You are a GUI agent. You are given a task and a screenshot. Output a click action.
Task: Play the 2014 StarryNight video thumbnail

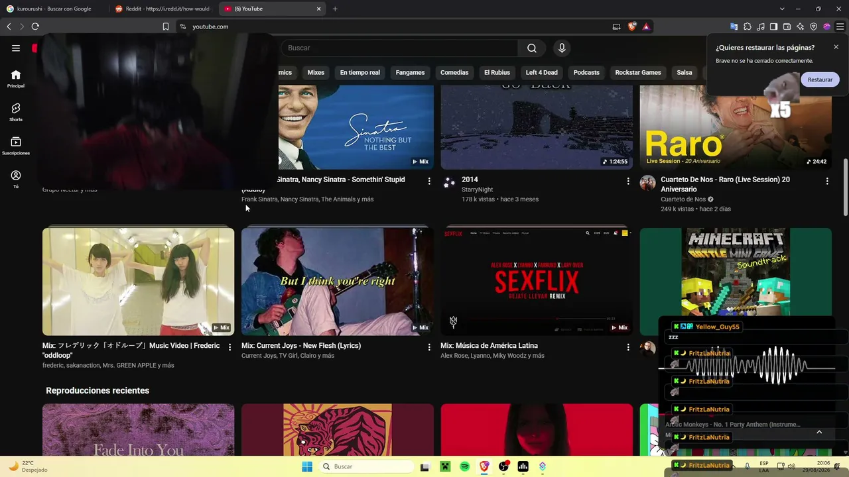pyautogui.click(x=537, y=127)
